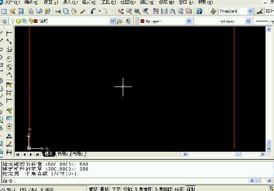Expand the ByLayer linetype dropdown

[x=248, y=21]
